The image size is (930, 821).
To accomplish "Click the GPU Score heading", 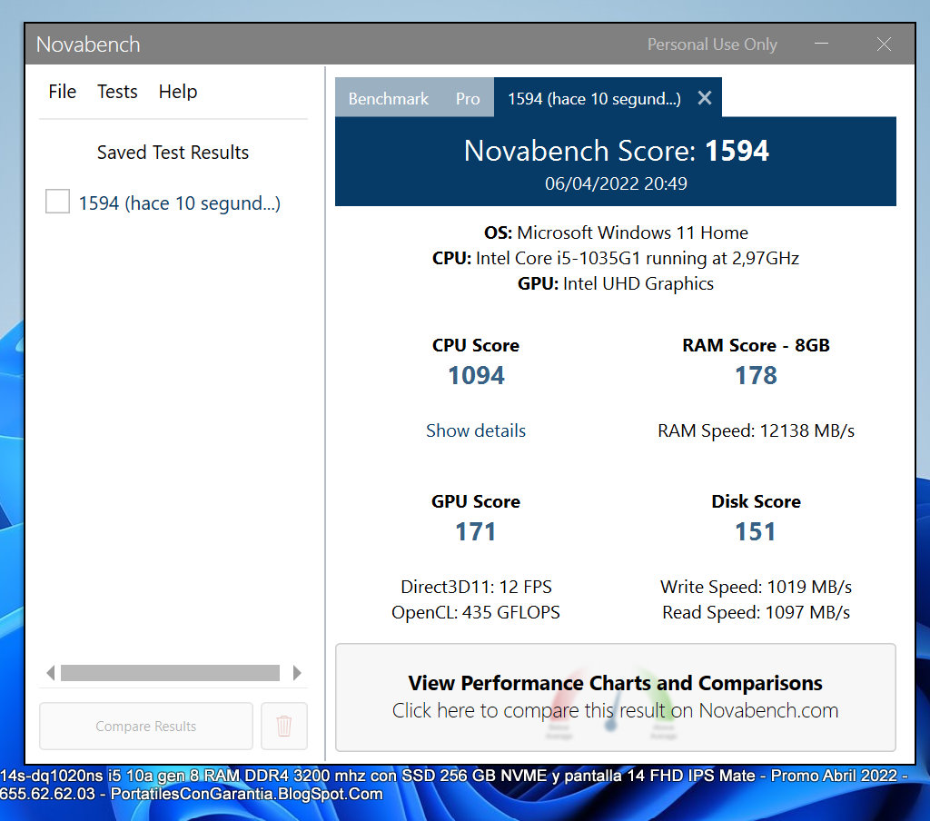I will click(x=476, y=501).
